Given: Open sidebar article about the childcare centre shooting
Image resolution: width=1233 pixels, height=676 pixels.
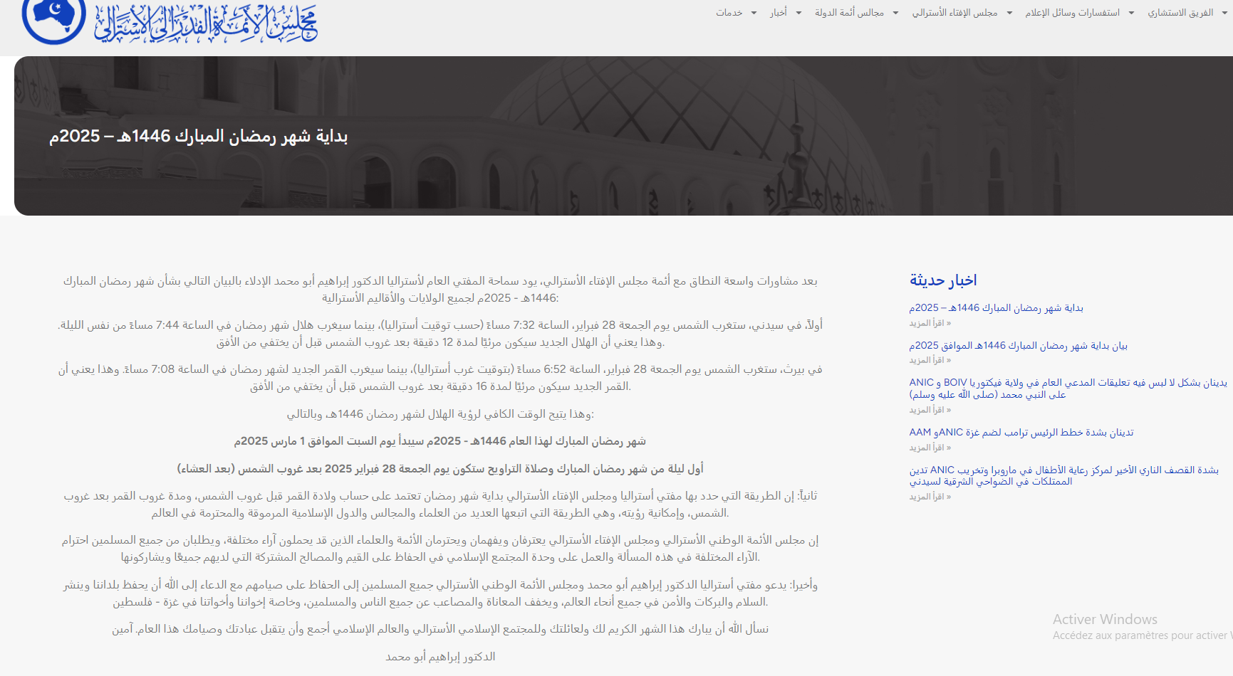Looking at the screenshot, I should [1063, 475].
